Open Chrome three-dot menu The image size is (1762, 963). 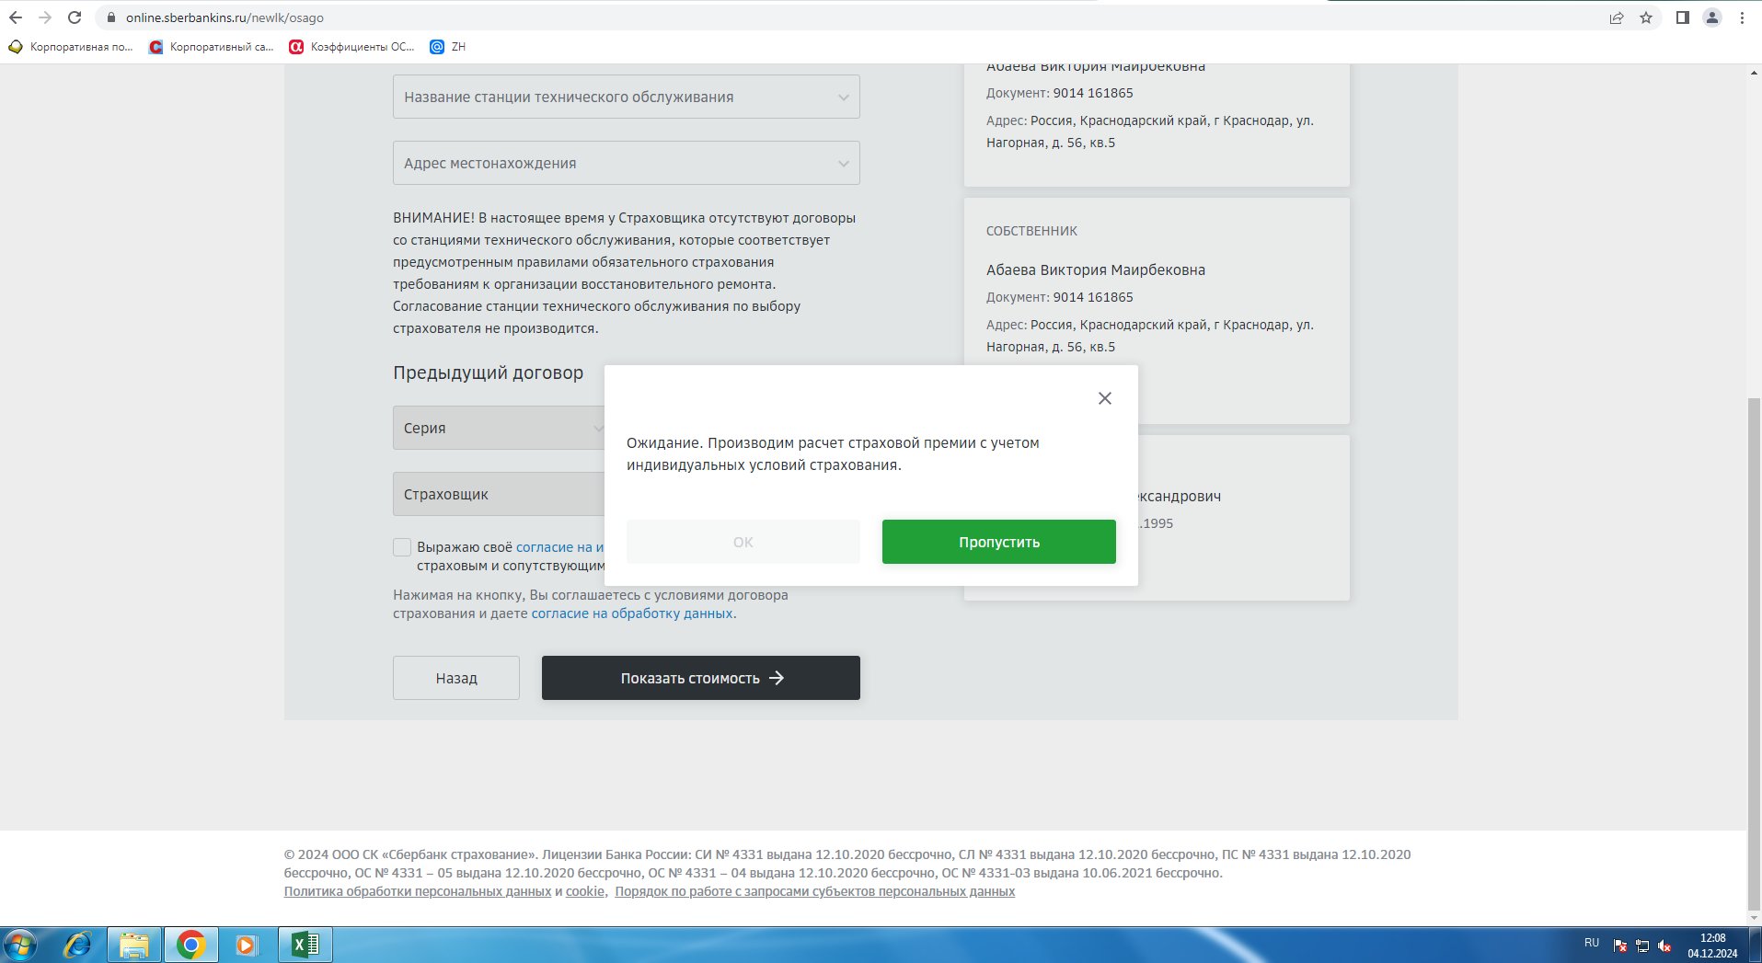(1742, 17)
